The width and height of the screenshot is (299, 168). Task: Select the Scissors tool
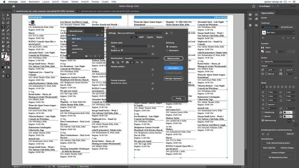coord(3,38)
